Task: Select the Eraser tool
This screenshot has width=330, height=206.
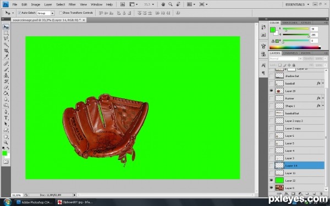Action: 6,87
